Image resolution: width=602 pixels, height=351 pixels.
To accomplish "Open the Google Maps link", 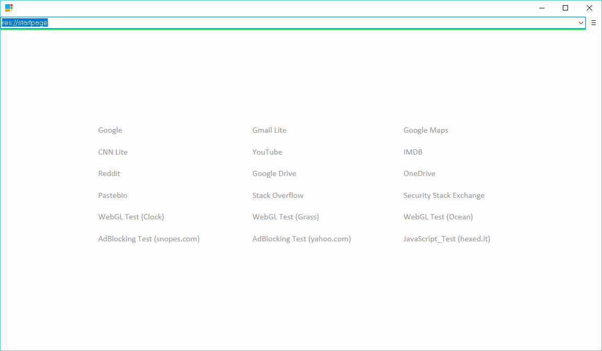I will click(x=426, y=131).
